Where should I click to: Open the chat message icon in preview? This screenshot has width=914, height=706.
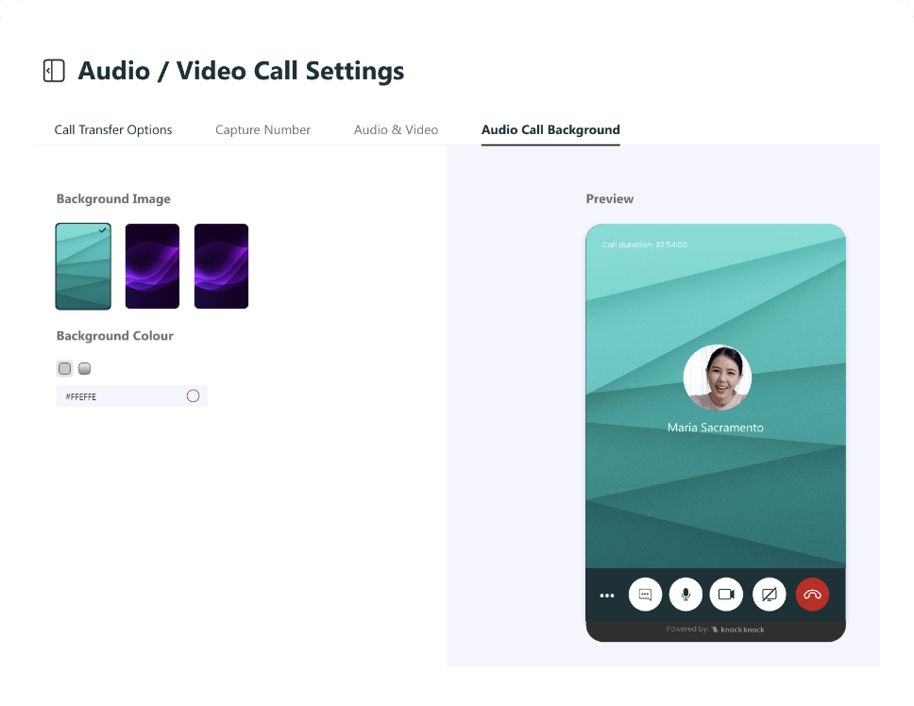click(x=645, y=595)
